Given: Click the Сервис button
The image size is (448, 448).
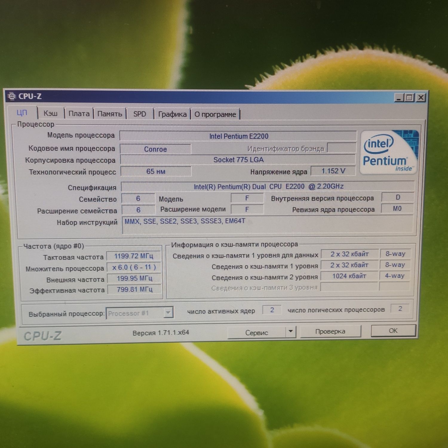Looking at the screenshot, I should tap(257, 333).
